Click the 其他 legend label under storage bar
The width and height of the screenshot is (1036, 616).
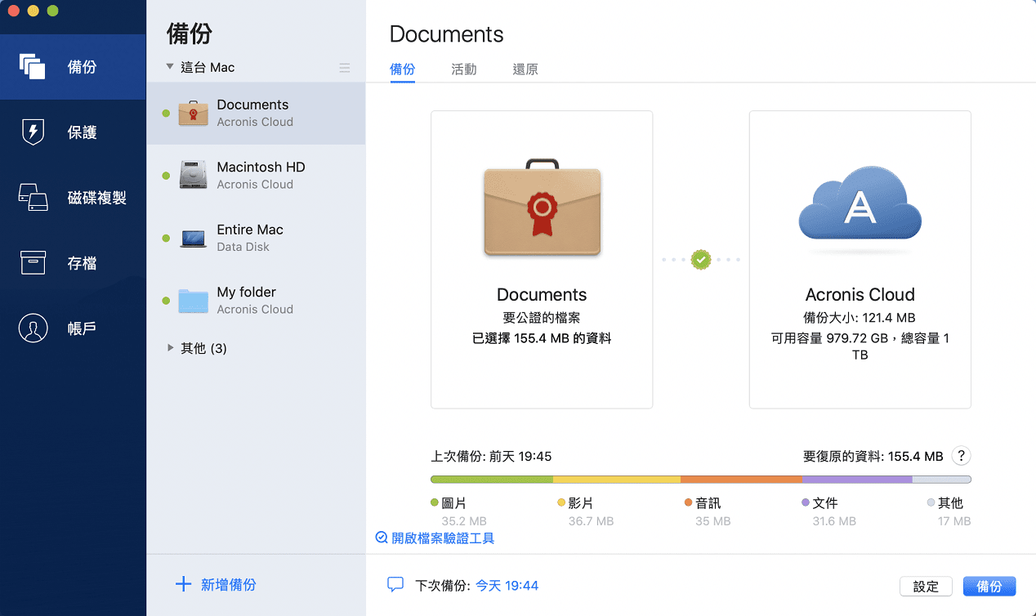(x=951, y=503)
